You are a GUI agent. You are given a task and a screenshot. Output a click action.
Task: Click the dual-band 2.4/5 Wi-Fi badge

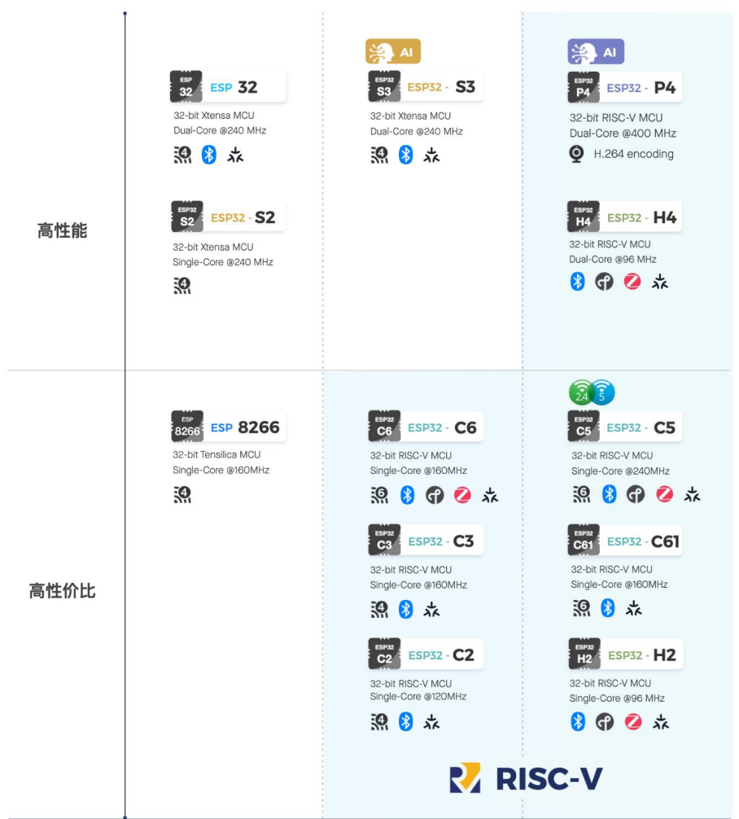tap(592, 393)
